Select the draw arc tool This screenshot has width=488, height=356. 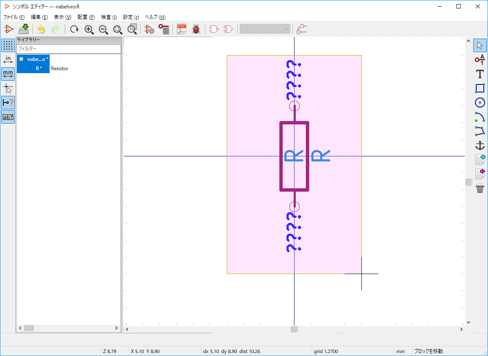pyautogui.click(x=480, y=116)
